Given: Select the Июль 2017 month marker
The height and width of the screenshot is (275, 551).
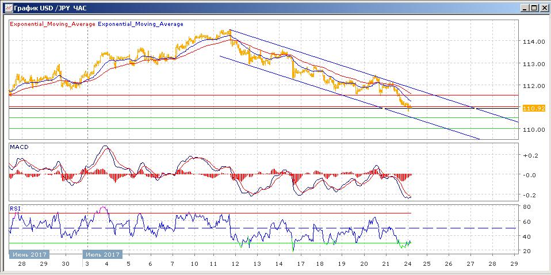Looking at the screenshot, I should click(x=102, y=254).
